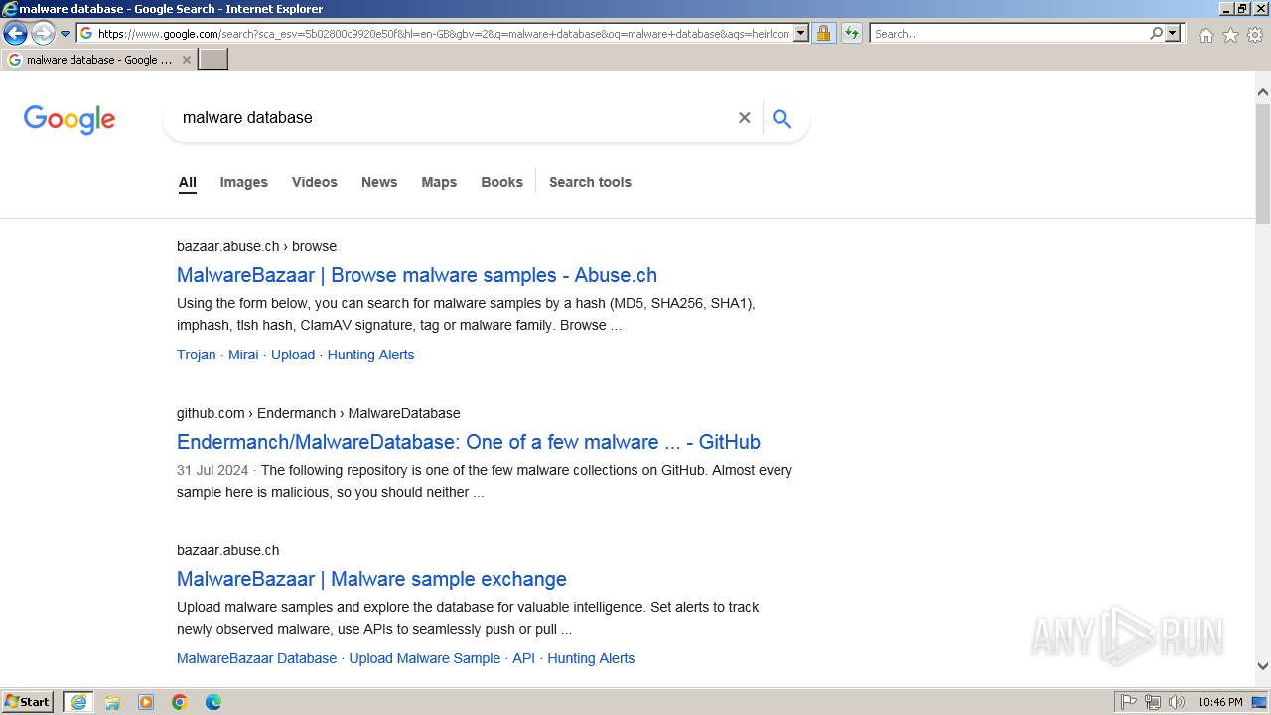
Task: Open first result's Hunting Alerts sitelink
Action: tap(370, 355)
